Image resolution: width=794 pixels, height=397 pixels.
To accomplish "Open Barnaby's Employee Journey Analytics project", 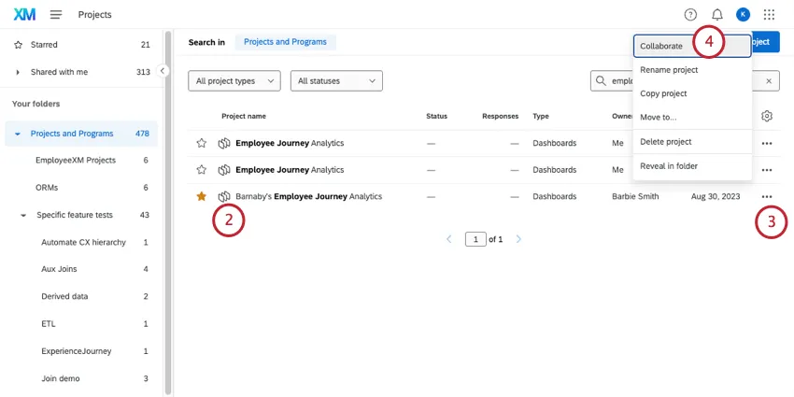I will [308, 196].
